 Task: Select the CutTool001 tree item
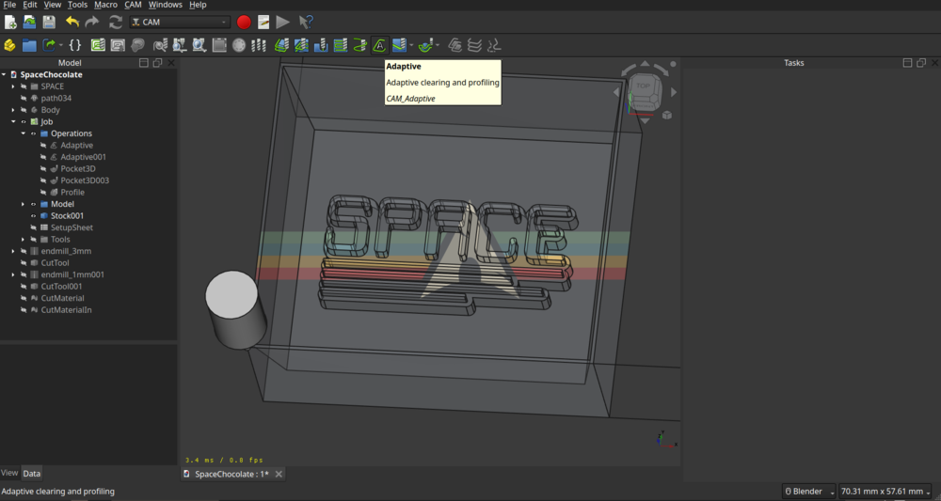pyautogui.click(x=61, y=287)
